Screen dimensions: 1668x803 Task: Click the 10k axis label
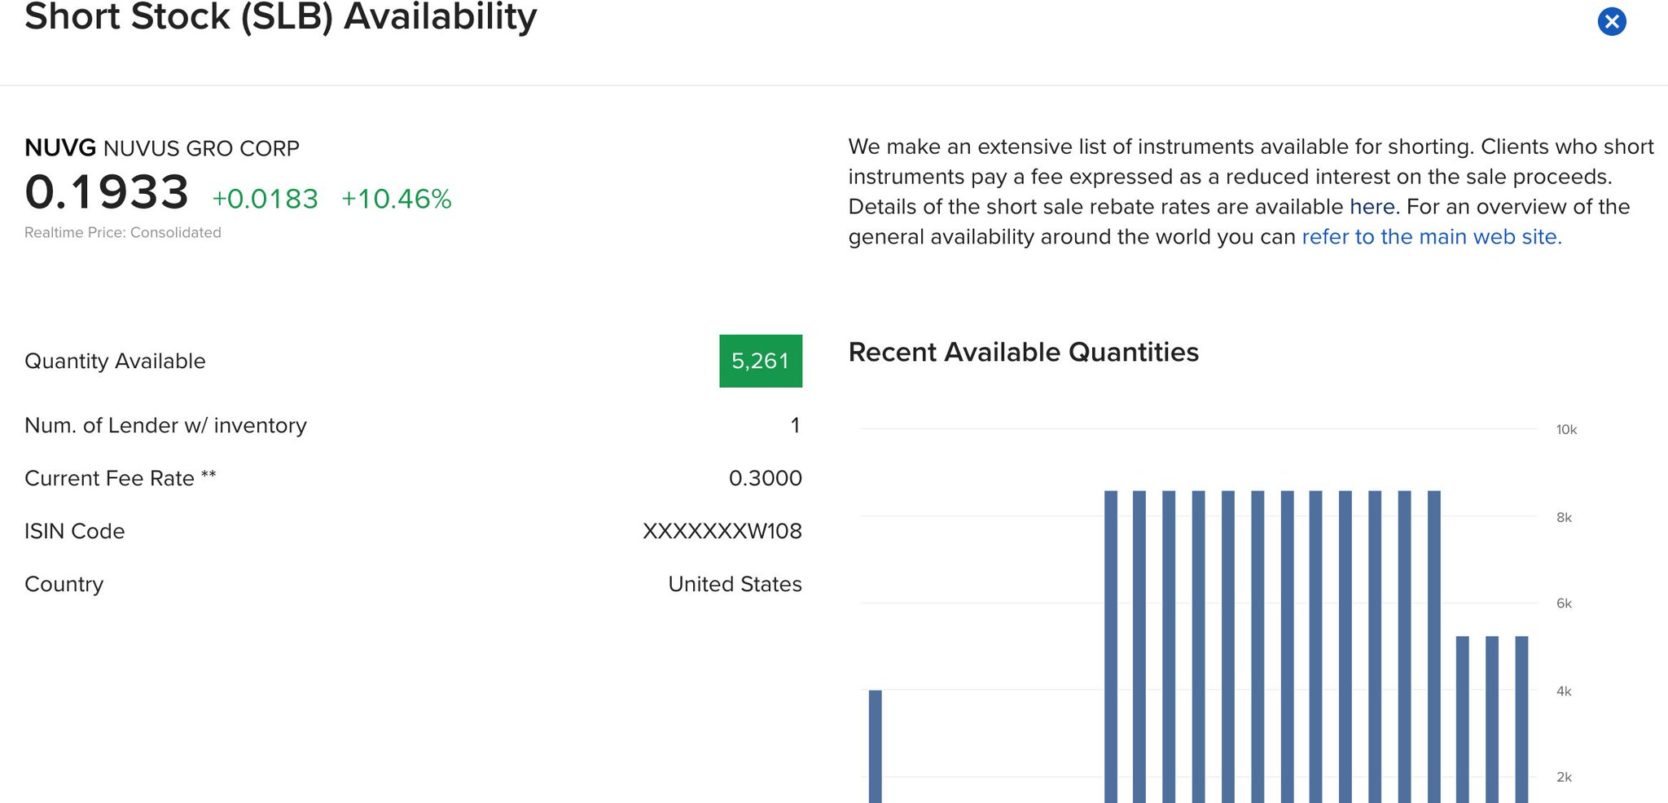1566,429
